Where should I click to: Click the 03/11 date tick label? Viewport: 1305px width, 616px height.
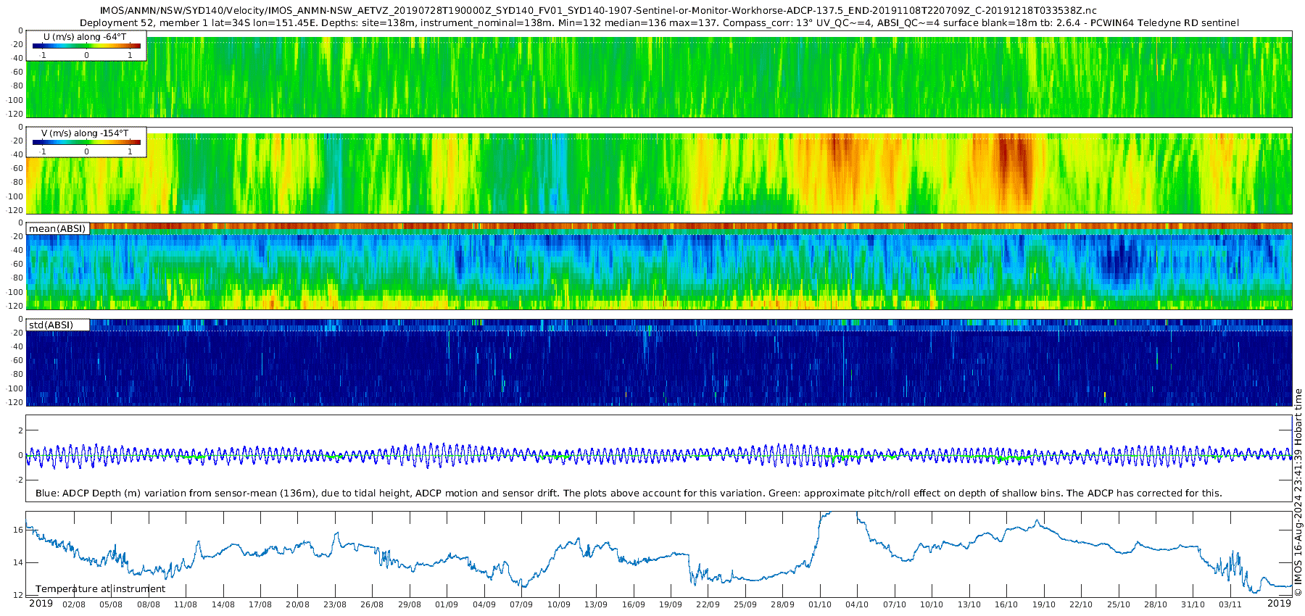coord(1230,604)
